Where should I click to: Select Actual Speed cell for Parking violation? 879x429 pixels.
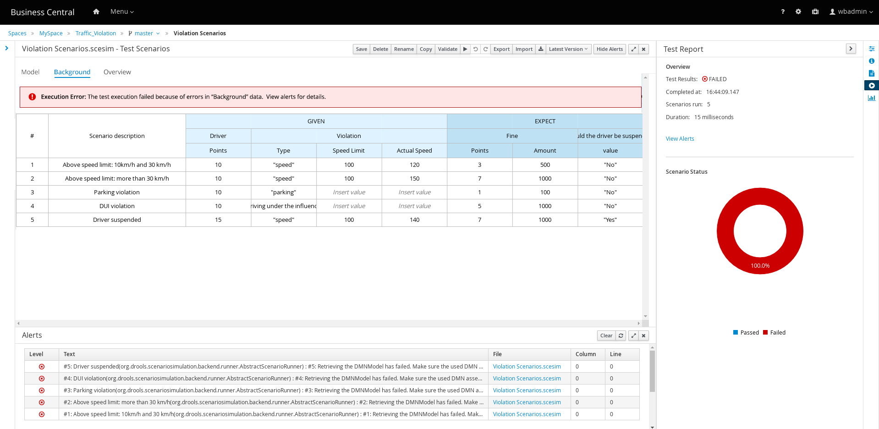[414, 192]
